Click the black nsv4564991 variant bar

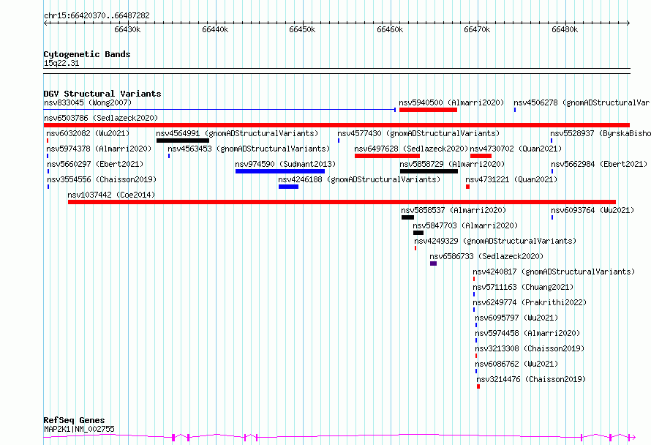pyautogui.click(x=183, y=141)
